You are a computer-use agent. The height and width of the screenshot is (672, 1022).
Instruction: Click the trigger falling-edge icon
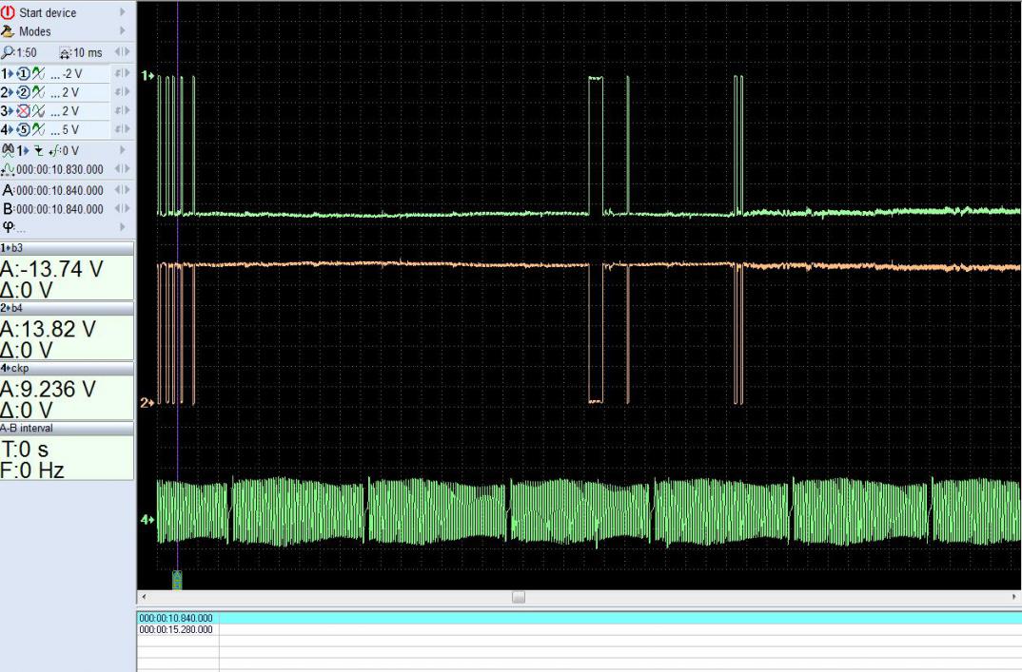pyautogui.click(x=39, y=151)
